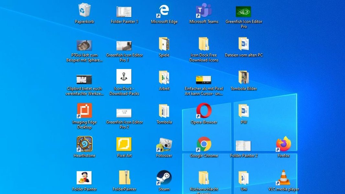This screenshot has width=345, height=194.
Task: Click the "Microsoft Edge" label text
Action: point(164,22)
